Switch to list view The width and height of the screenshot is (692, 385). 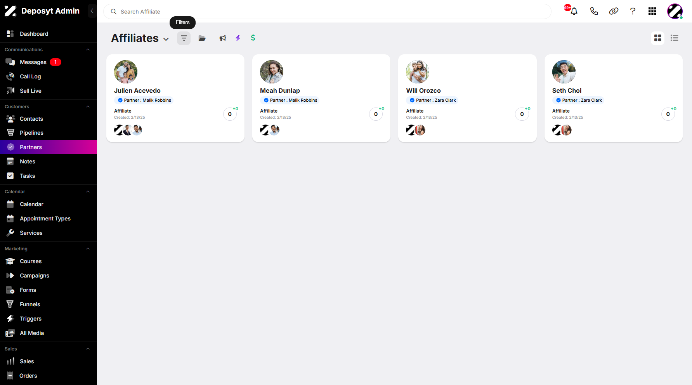click(x=675, y=38)
